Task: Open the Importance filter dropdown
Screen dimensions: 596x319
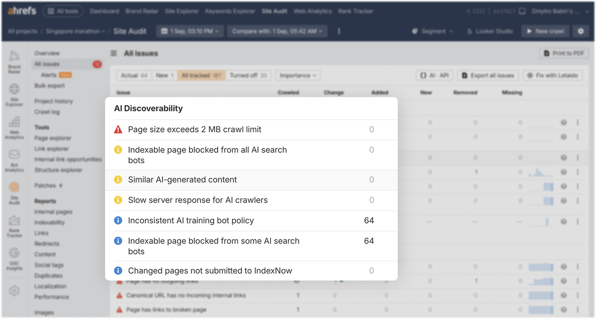Action: click(298, 75)
